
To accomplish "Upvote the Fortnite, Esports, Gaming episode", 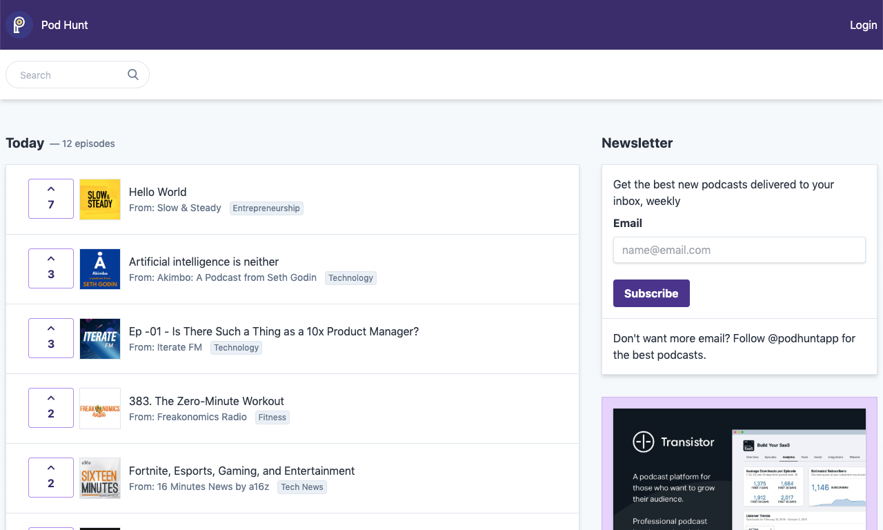I will click(x=51, y=478).
